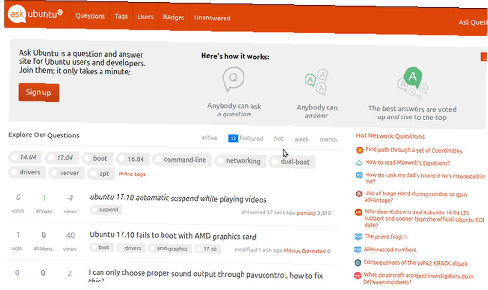Select the 12.04 tag
The width and height of the screenshot is (488, 290).
click(x=61, y=158)
